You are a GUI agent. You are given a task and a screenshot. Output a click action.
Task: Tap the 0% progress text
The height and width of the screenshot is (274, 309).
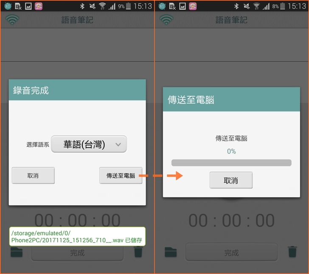click(x=231, y=151)
